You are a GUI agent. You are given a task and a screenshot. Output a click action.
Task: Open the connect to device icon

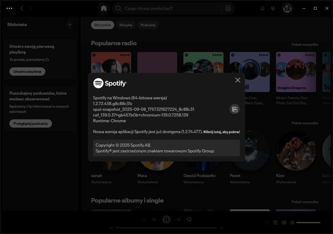(x=284, y=223)
